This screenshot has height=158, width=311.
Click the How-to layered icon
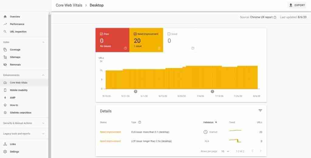tap(5, 105)
